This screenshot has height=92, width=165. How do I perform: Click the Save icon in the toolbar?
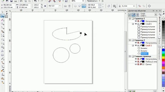click(11, 1)
